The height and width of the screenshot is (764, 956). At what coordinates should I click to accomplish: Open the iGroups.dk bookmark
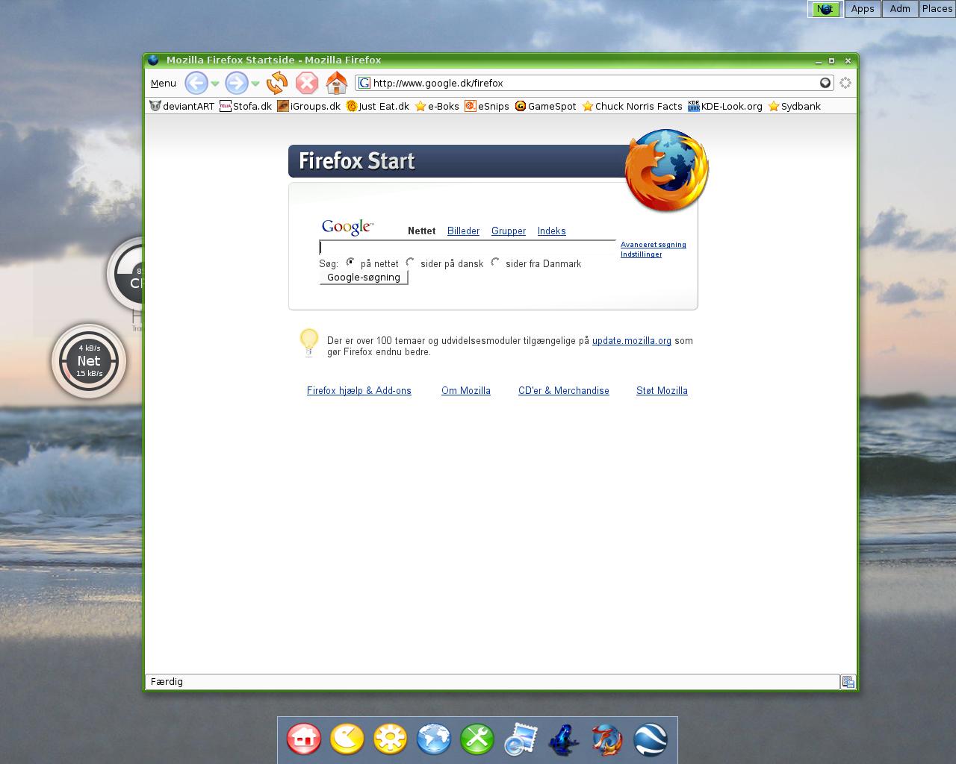[309, 106]
